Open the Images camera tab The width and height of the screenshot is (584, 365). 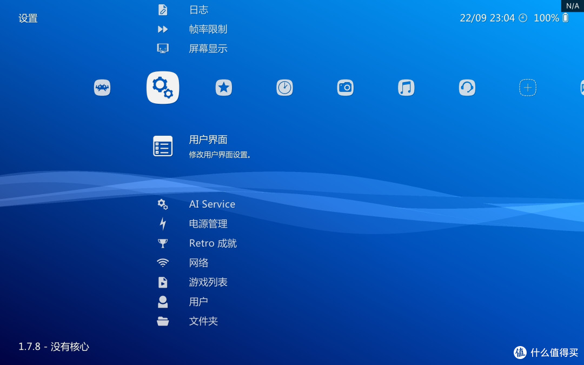pos(345,88)
